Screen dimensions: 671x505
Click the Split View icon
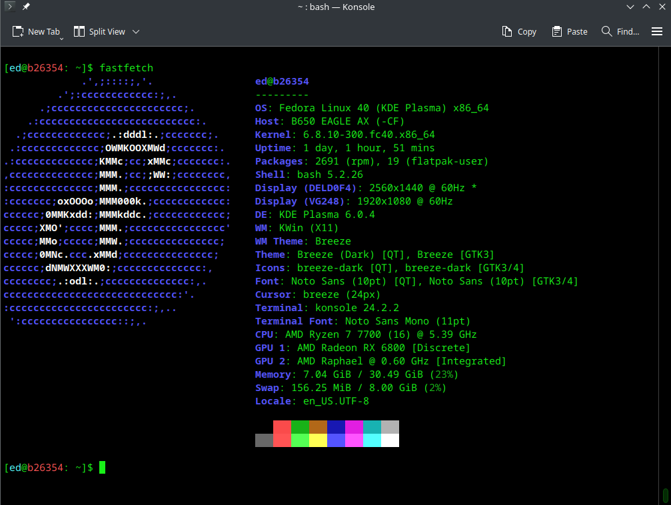79,32
